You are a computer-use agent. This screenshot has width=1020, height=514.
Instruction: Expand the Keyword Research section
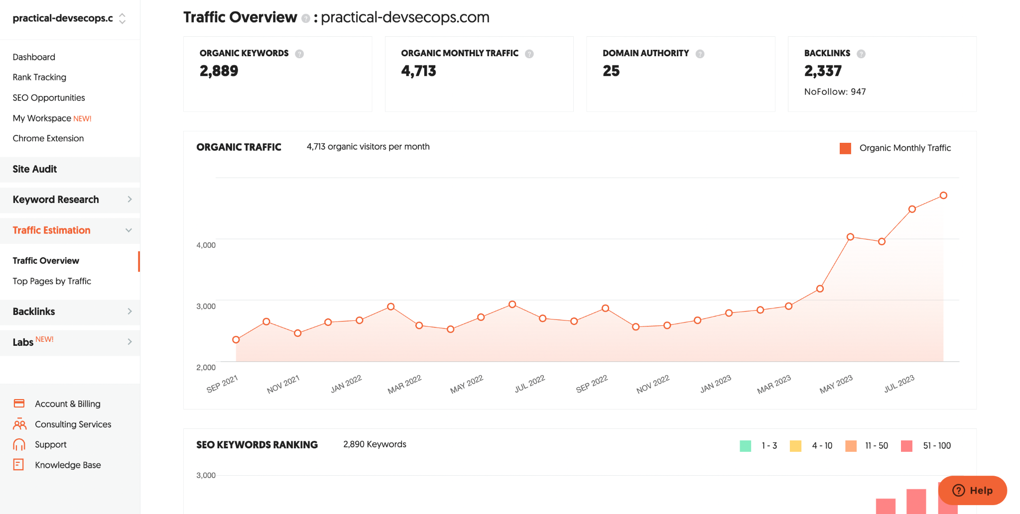pos(70,200)
